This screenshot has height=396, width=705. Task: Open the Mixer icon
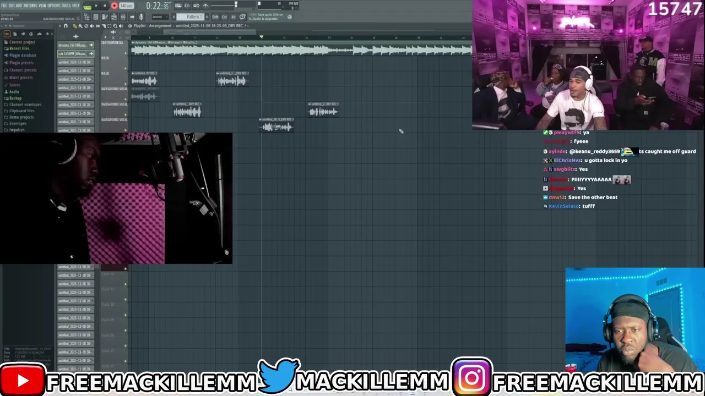click(x=123, y=17)
